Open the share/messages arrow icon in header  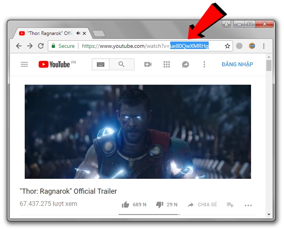tap(186, 64)
